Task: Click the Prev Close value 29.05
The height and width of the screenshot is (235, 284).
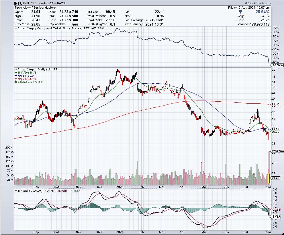Action: coord(36,24)
